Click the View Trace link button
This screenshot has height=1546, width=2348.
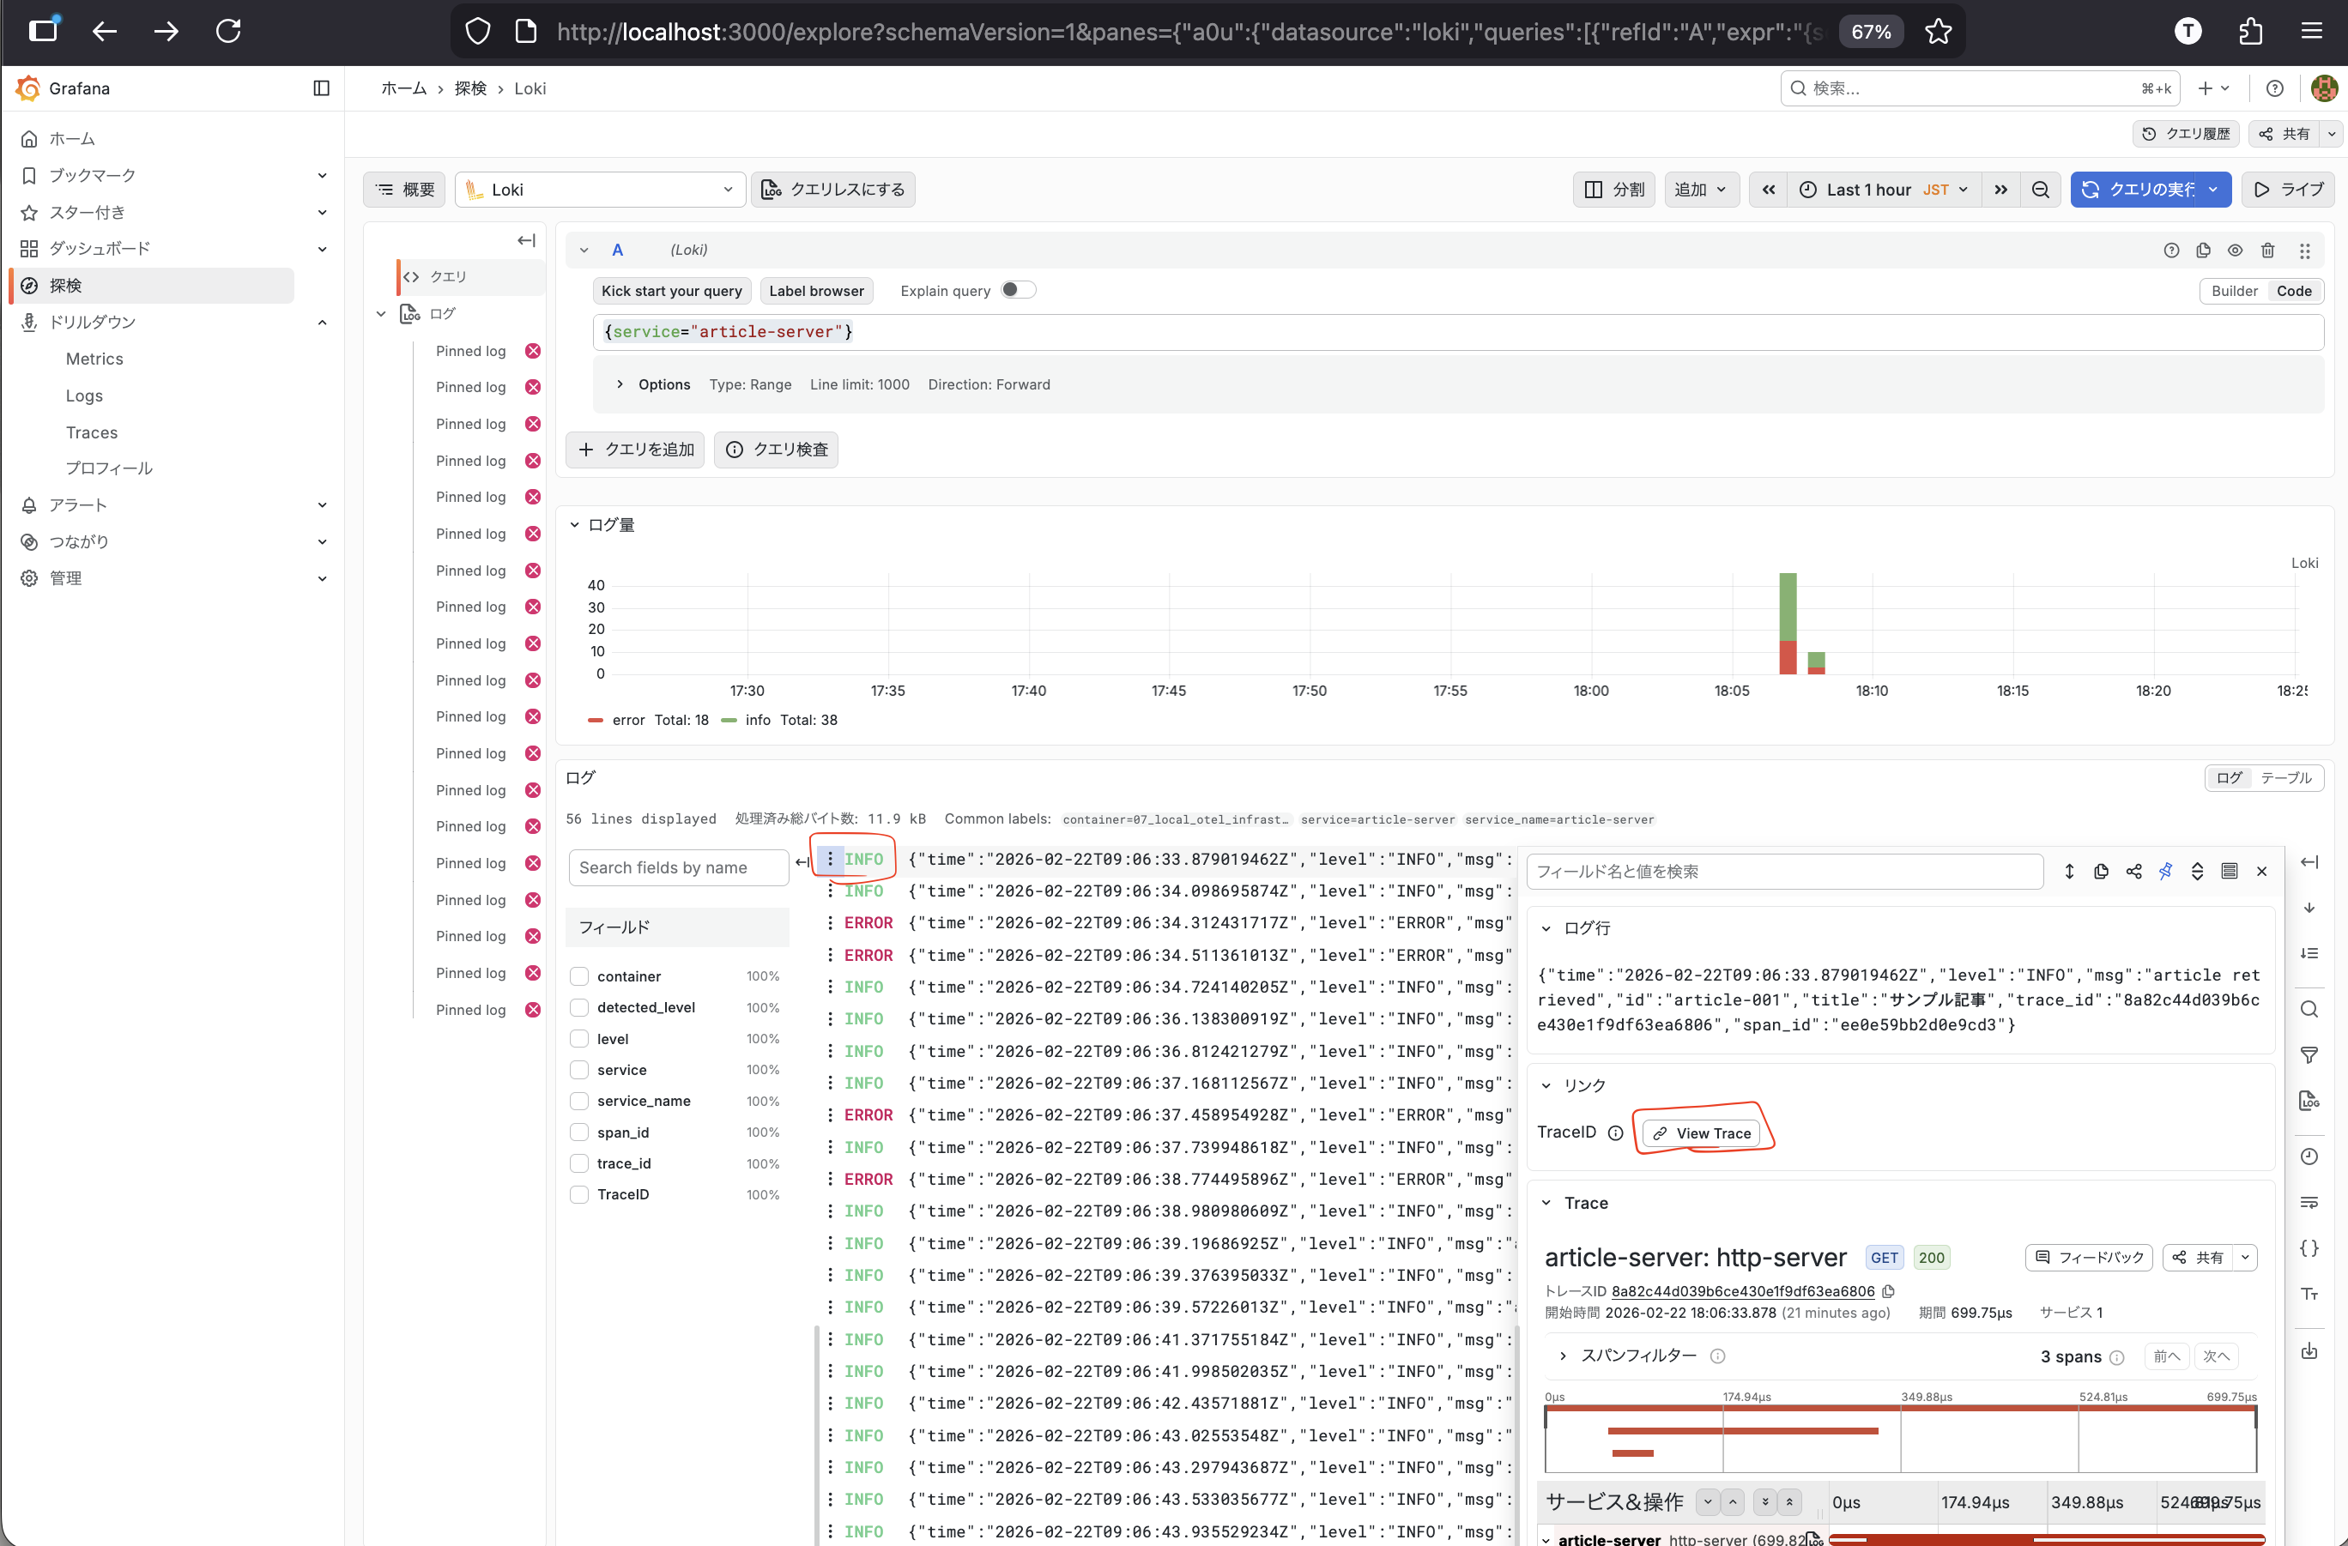point(1703,1134)
